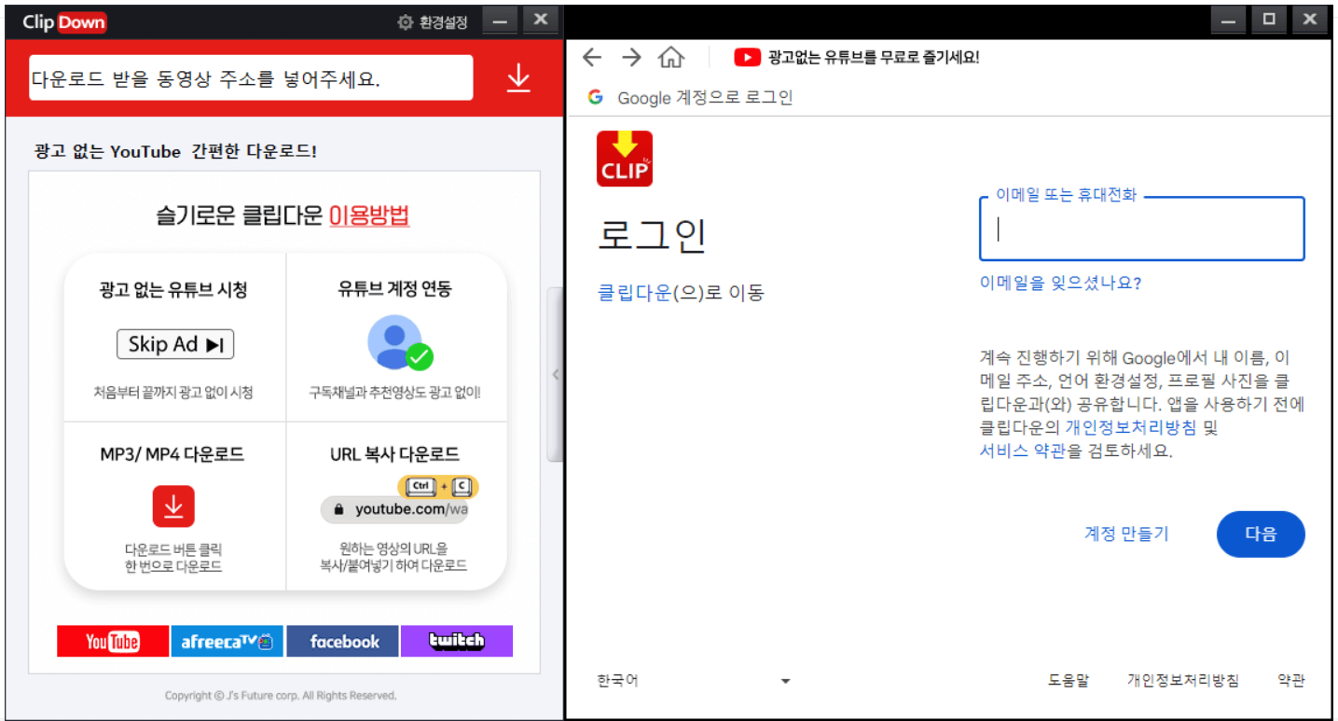The height and width of the screenshot is (721, 1338).
Task: Open the afreecaTV site button
Action: point(228,641)
